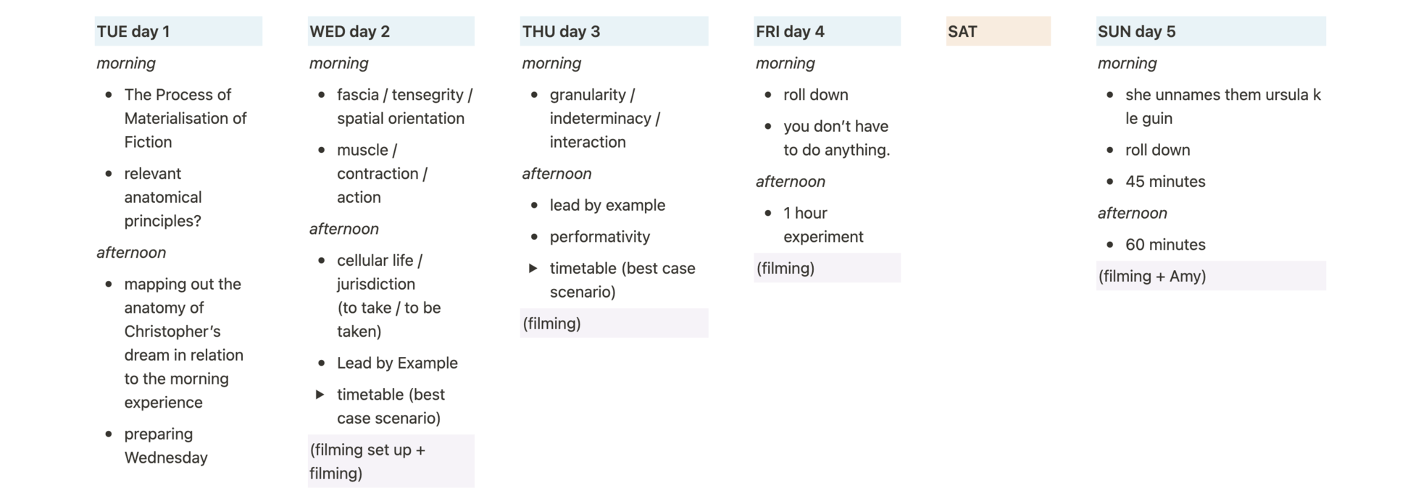Select "she unnames them ursula k le guin"
This screenshot has height=504, width=1421.
tap(1222, 106)
